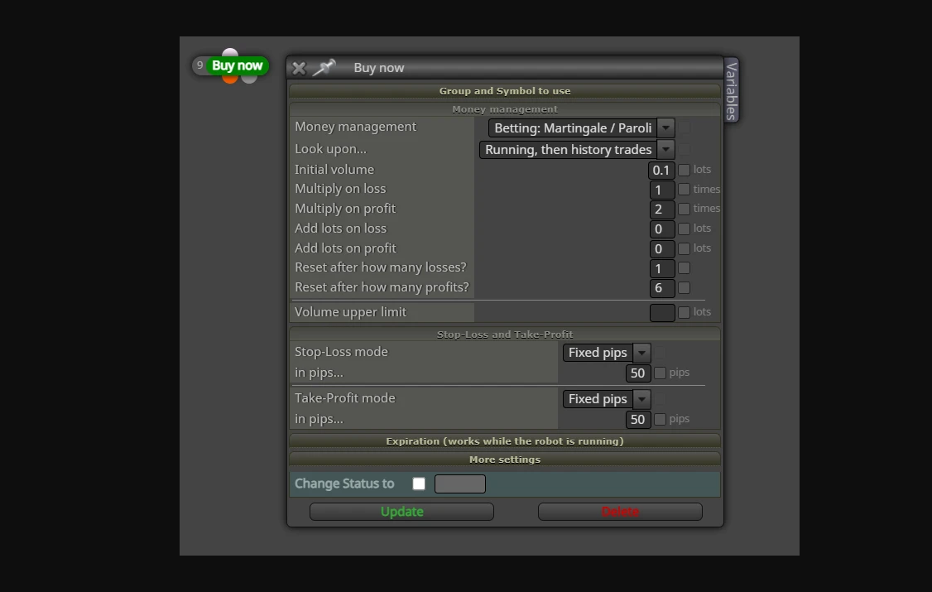Toggle Volume upper limit lots checkbox
The image size is (932, 592).
coord(685,313)
